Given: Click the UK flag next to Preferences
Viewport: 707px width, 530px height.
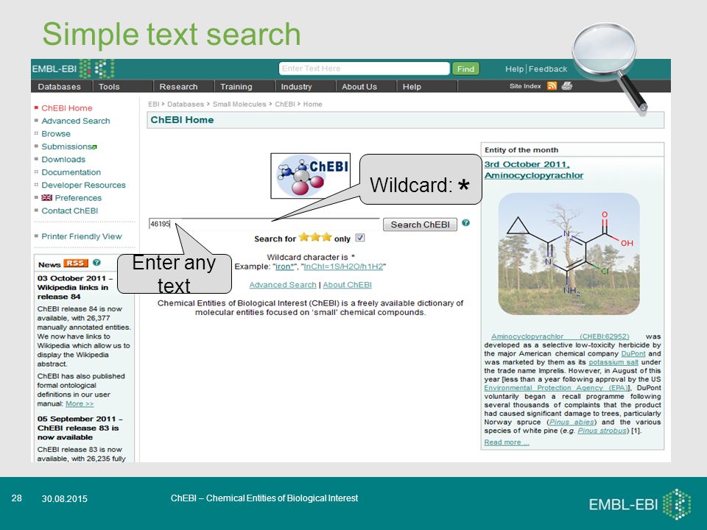Looking at the screenshot, I should [47, 198].
